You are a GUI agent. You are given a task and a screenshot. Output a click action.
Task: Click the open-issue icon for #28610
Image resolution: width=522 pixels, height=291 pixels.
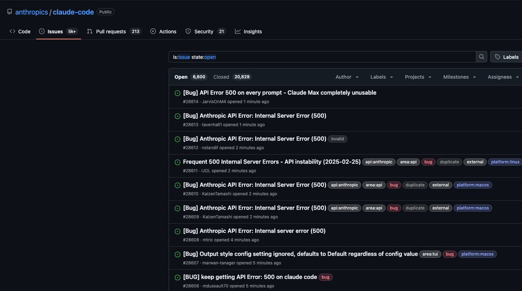(x=177, y=185)
